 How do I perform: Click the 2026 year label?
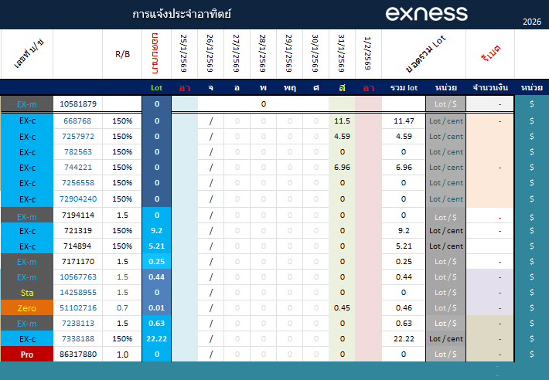[x=532, y=21]
